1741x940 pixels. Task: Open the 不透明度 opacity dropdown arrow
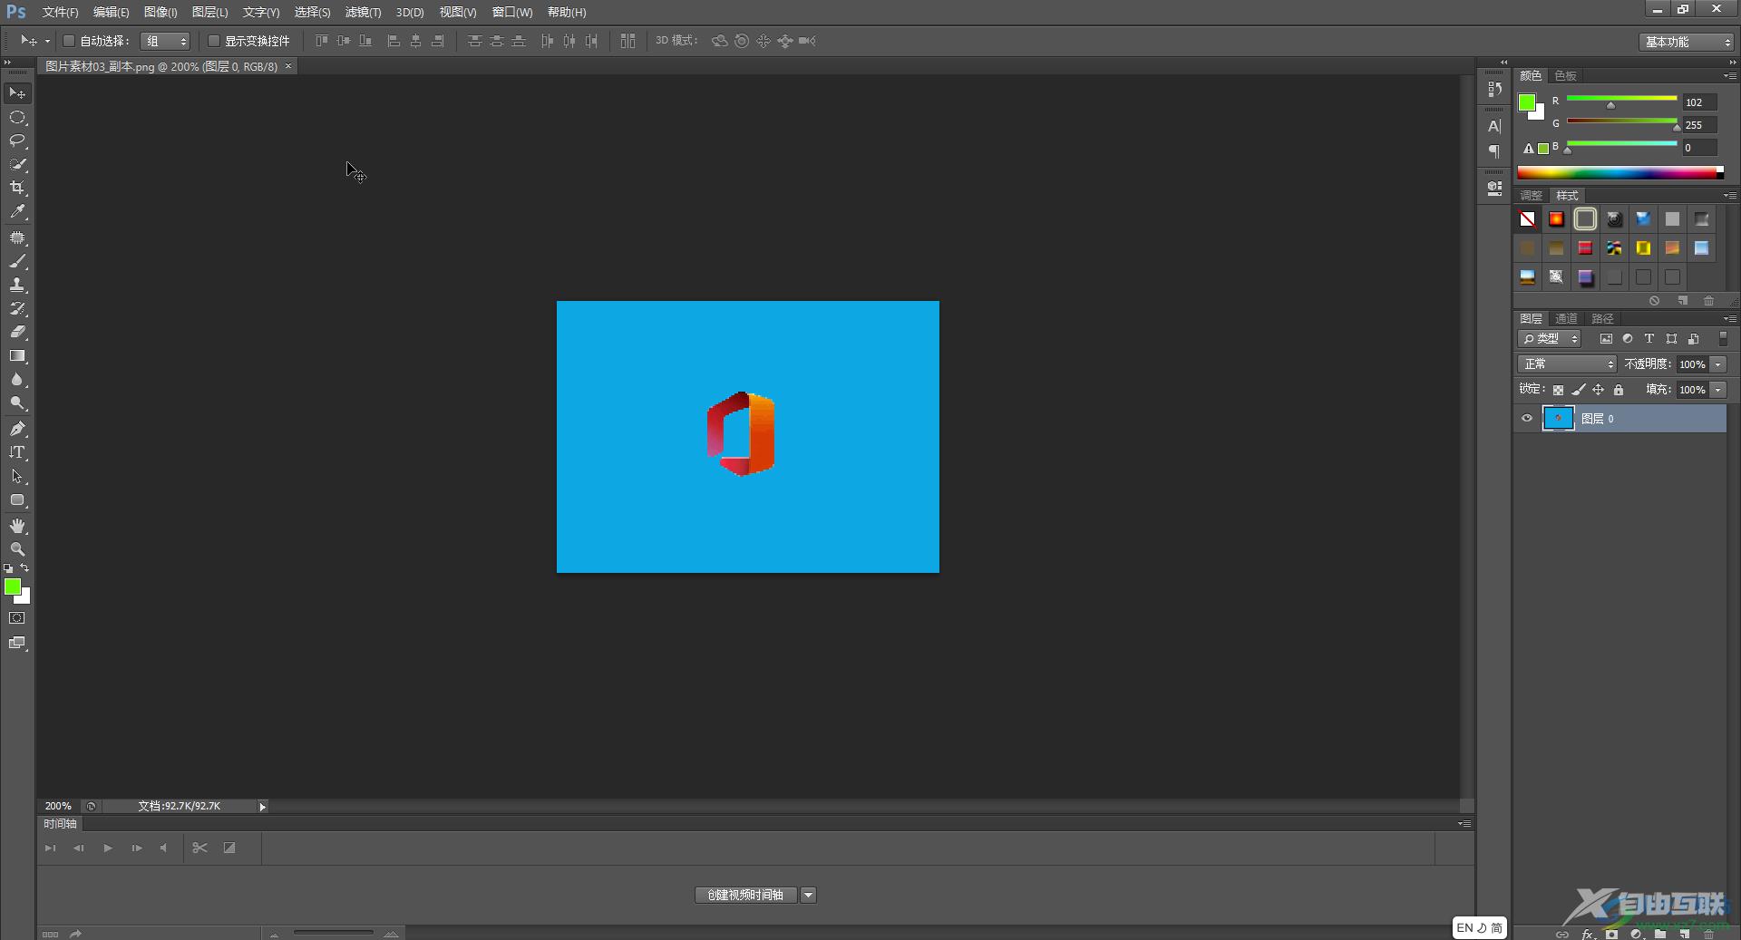click(1718, 364)
